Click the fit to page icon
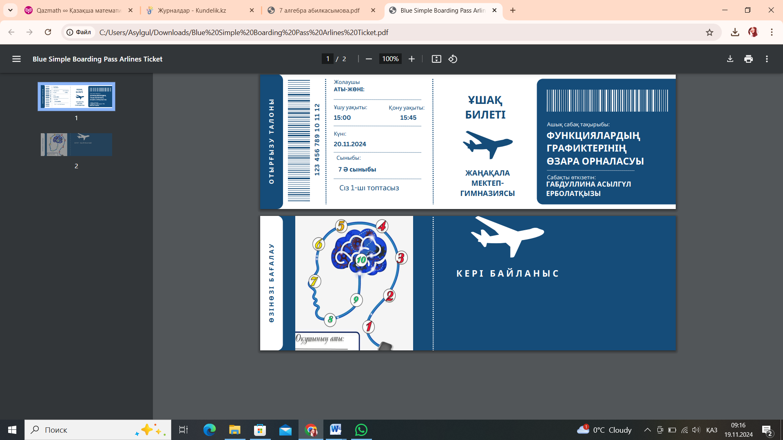Viewport: 783px width, 440px height. coord(436,59)
